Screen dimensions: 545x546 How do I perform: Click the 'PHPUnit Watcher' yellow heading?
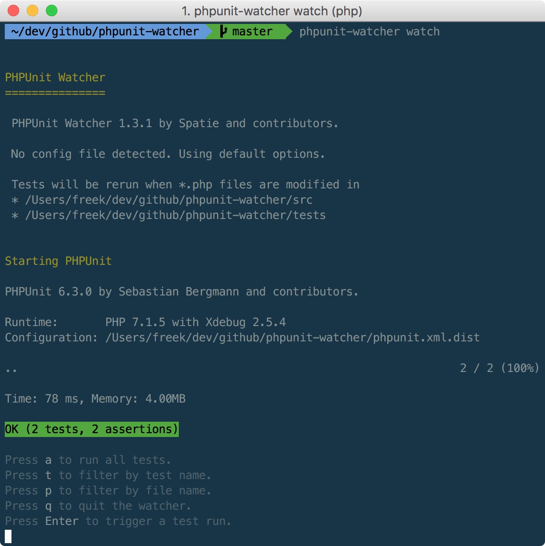click(55, 77)
